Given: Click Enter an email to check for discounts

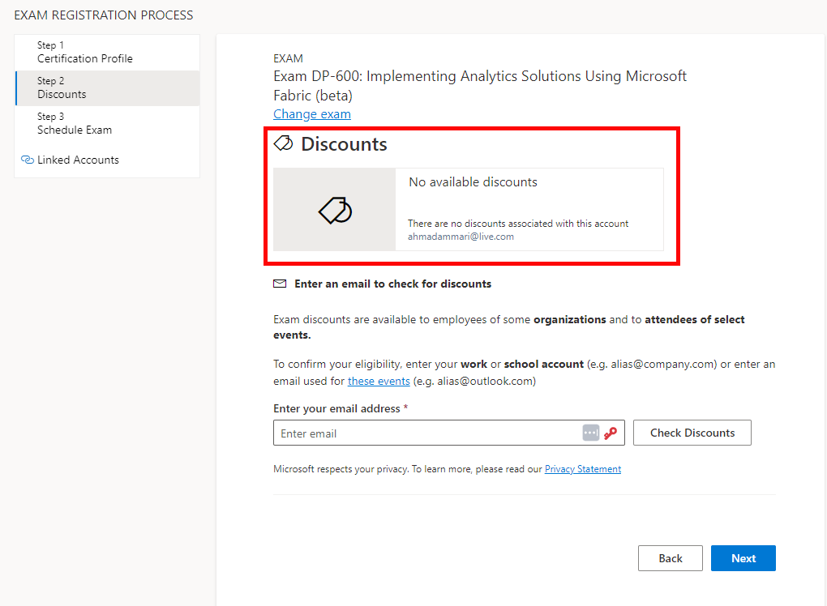Looking at the screenshot, I should (x=393, y=284).
